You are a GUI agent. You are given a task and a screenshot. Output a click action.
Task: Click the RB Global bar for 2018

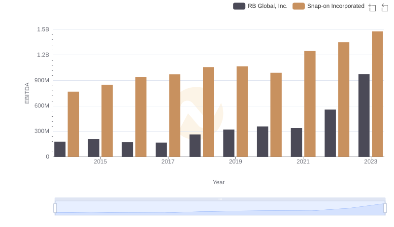click(195, 146)
